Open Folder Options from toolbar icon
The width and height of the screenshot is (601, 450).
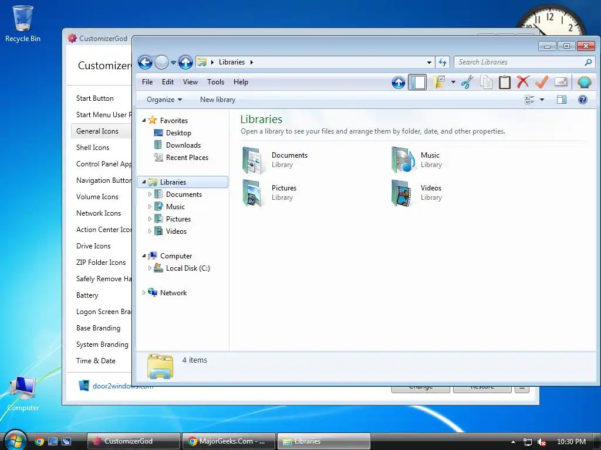point(439,81)
